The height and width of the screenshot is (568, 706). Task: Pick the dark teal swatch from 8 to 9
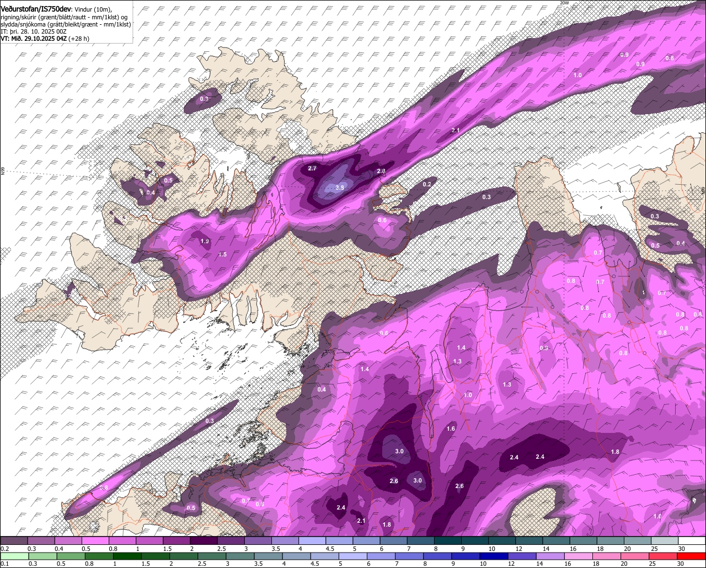pos(448,541)
